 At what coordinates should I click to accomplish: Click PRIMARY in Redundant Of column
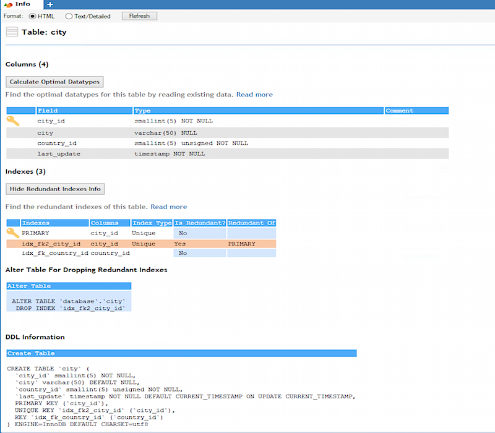241,244
